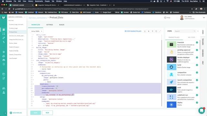This screenshot has width=207, height=116.
Task: Open the team members sidebar icon
Action: point(4,88)
